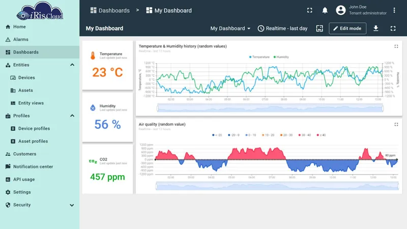
Task: Open the Alarms page
Action: tap(40, 40)
